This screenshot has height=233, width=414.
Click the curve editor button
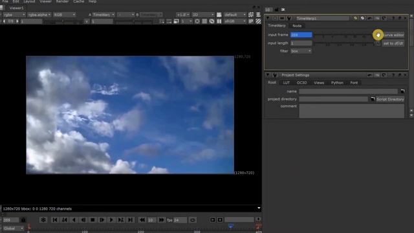(x=393, y=35)
